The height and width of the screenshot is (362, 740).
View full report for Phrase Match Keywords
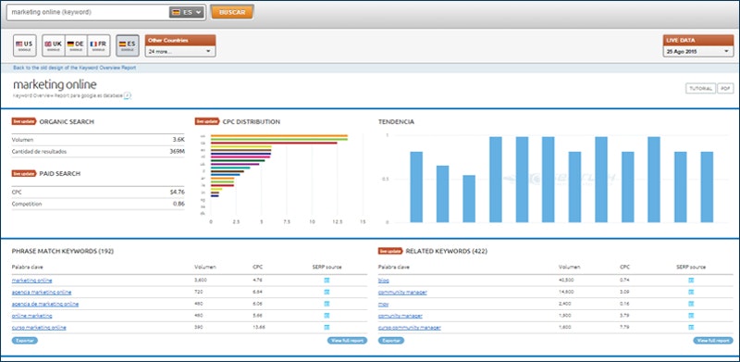(347, 341)
